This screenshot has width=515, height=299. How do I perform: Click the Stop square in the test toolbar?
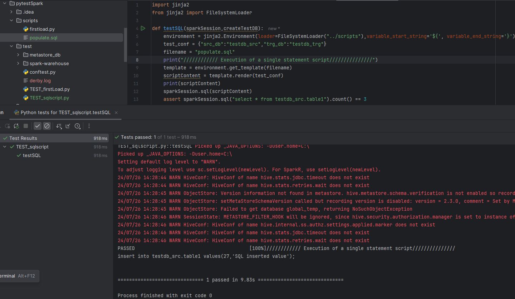[26, 126]
